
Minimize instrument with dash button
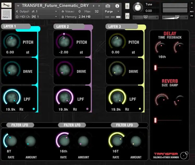pyautogui.click(x=192, y=7)
